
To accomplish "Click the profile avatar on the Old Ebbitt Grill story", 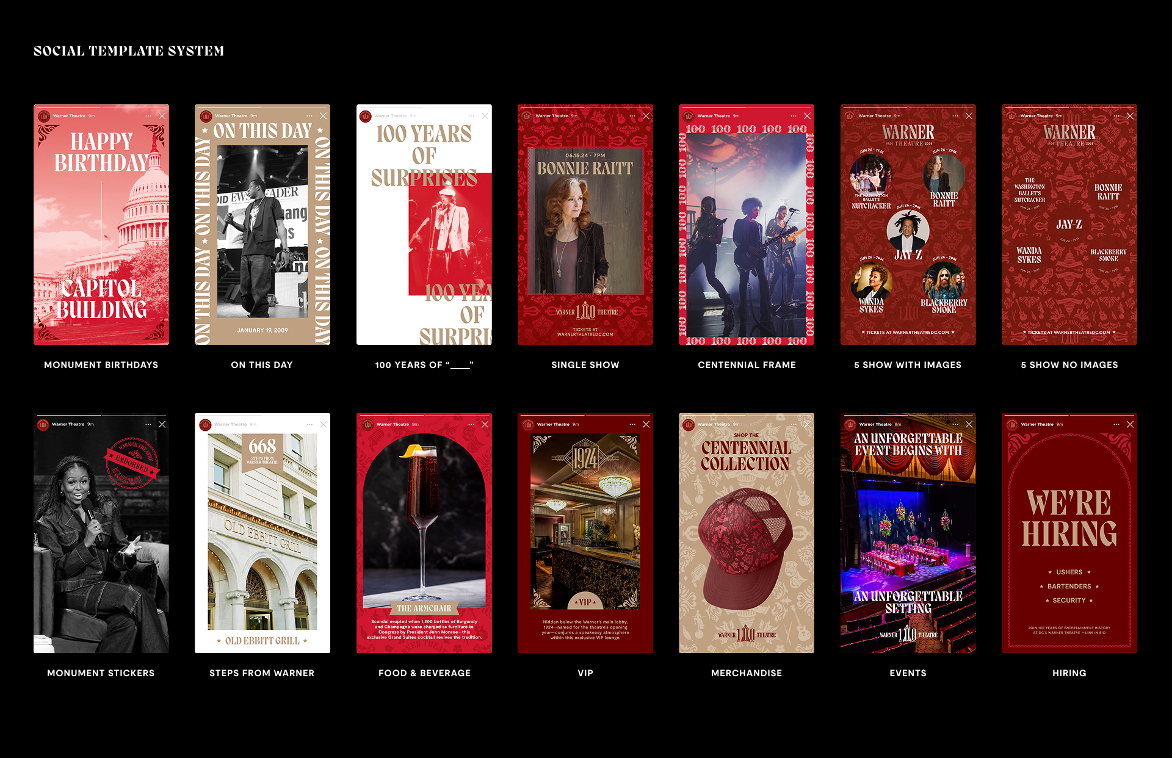I will pos(205,424).
